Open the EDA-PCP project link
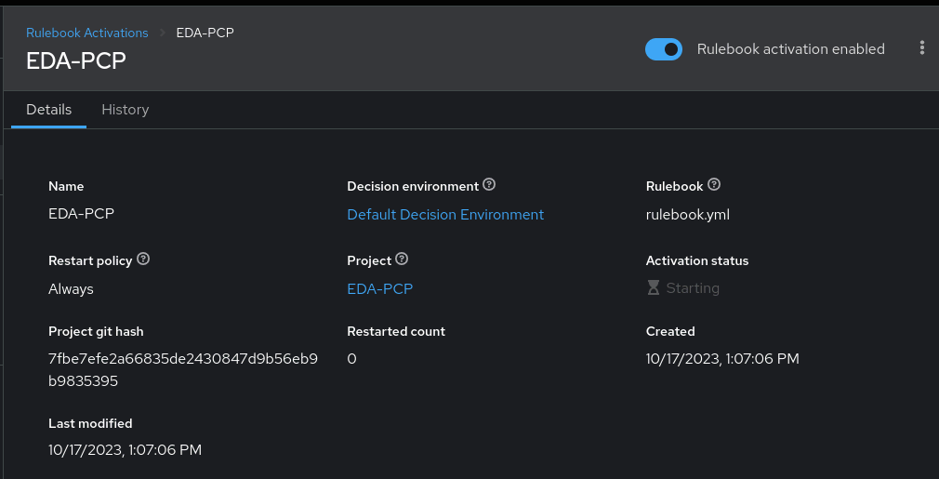This screenshot has width=939, height=479. pos(379,289)
